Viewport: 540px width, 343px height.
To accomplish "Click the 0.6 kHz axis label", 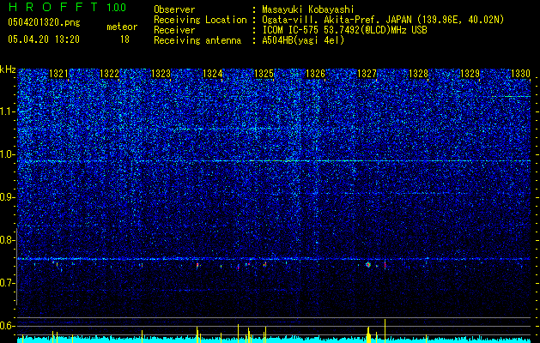I will 7,326.
